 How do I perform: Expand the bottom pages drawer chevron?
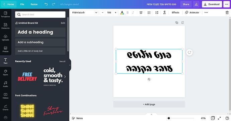[x=151, y=114]
